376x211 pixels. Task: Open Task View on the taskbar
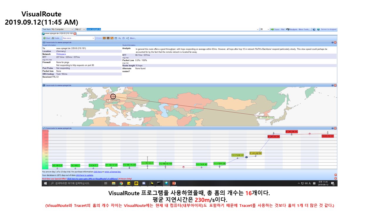point(106,183)
